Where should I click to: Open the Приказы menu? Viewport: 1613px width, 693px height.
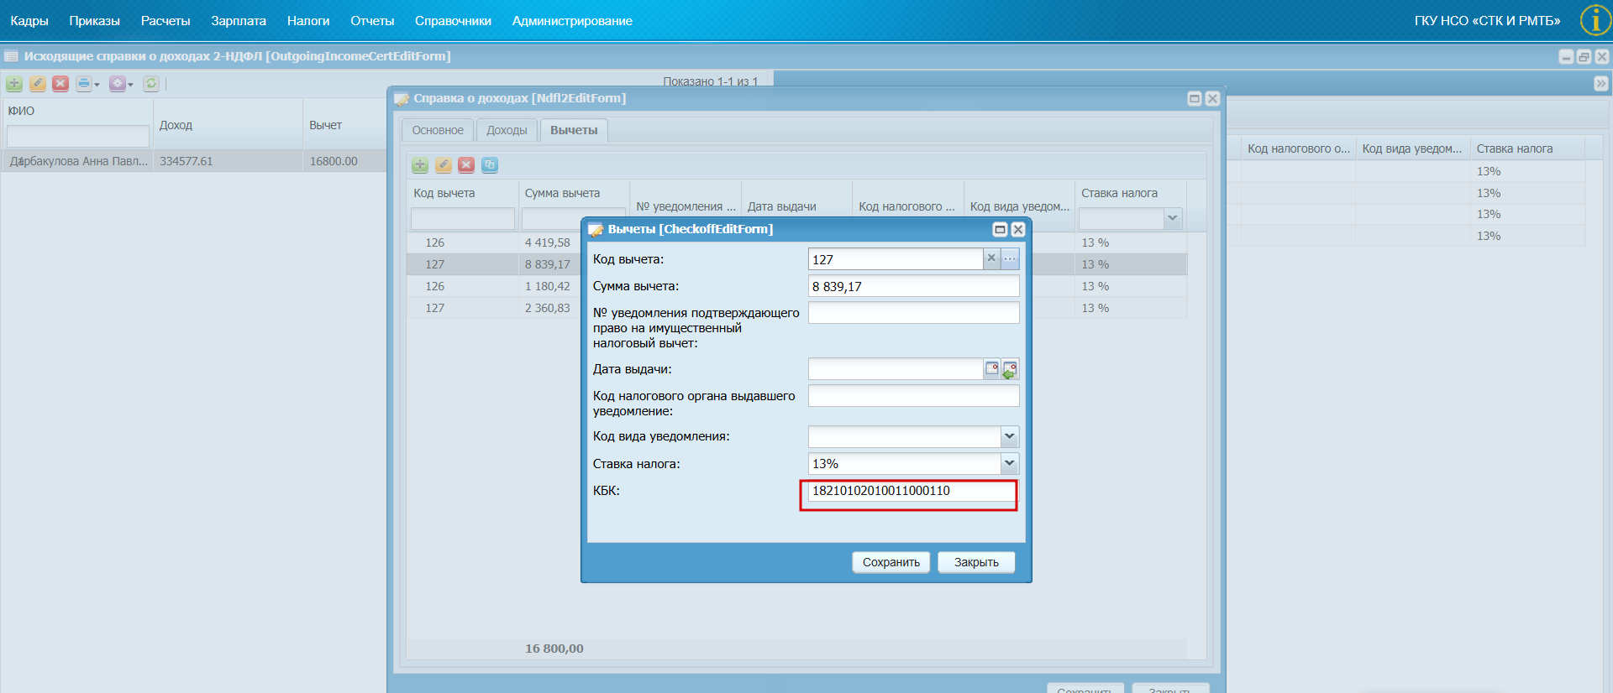(95, 21)
